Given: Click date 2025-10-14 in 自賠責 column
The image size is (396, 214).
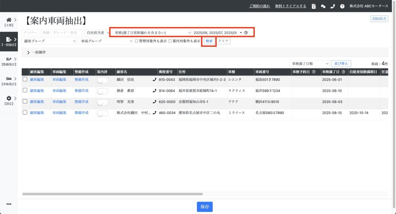Looking at the screenshot, I should [x=358, y=113].
